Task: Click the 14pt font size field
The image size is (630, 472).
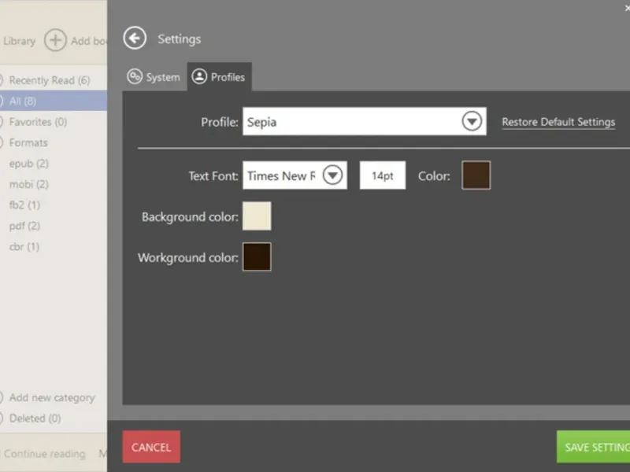Action: click(383, 175)
